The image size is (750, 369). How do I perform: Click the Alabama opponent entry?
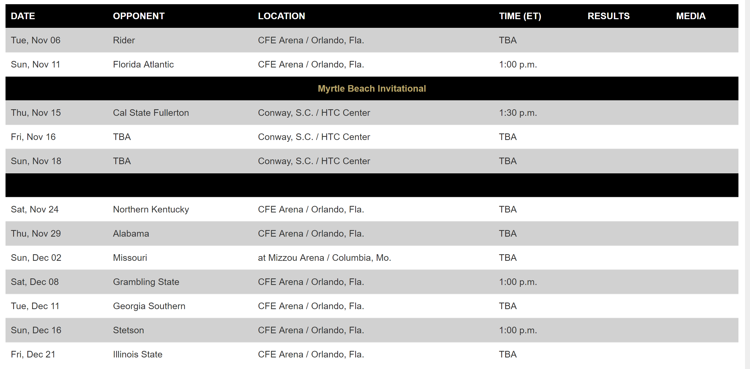tap(131, 233)
